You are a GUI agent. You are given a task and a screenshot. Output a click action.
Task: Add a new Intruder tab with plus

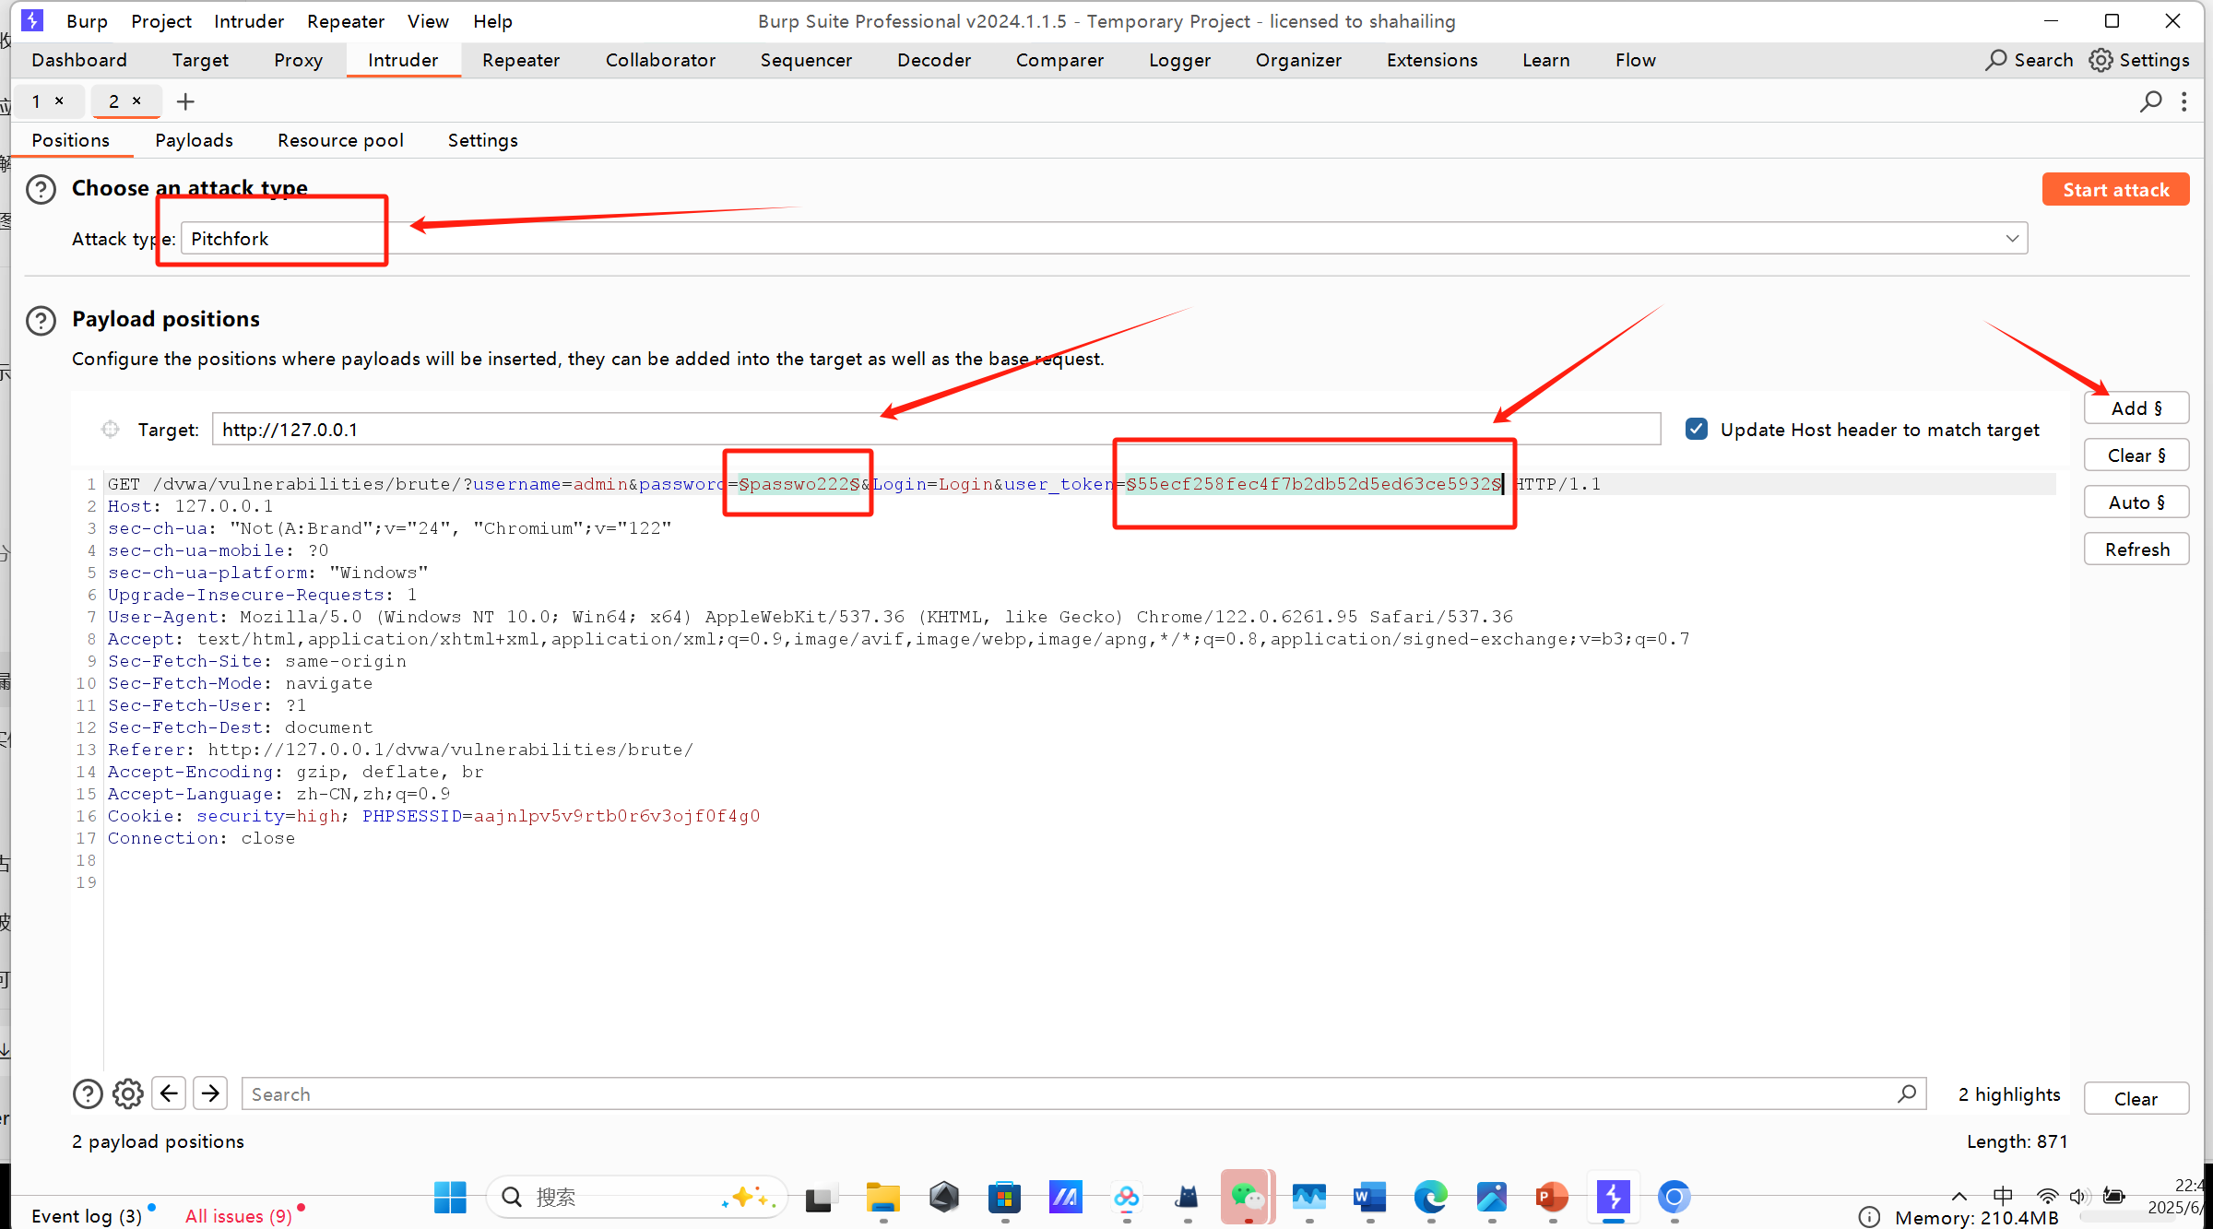point(185,101)
